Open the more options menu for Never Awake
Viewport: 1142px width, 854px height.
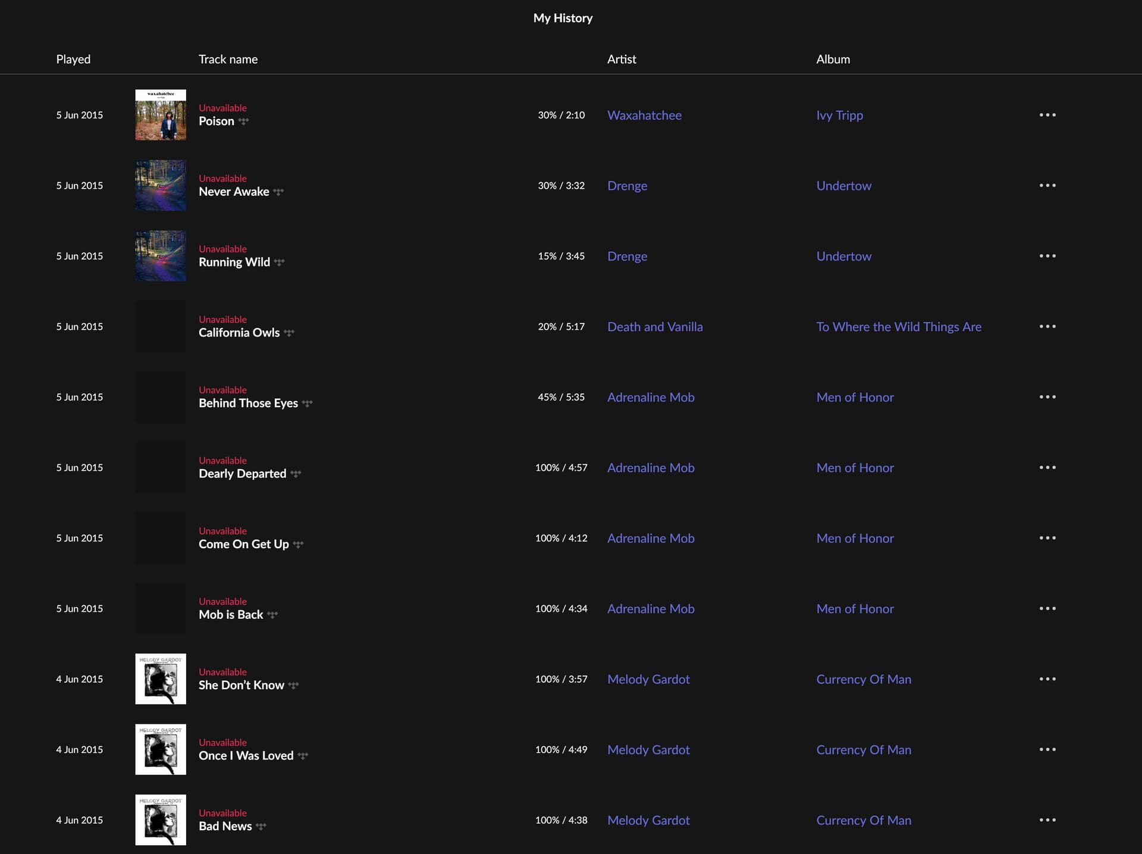point(1047,185)
